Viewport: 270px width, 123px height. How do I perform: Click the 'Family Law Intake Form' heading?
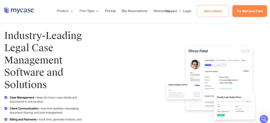click(x=229, y=97)
